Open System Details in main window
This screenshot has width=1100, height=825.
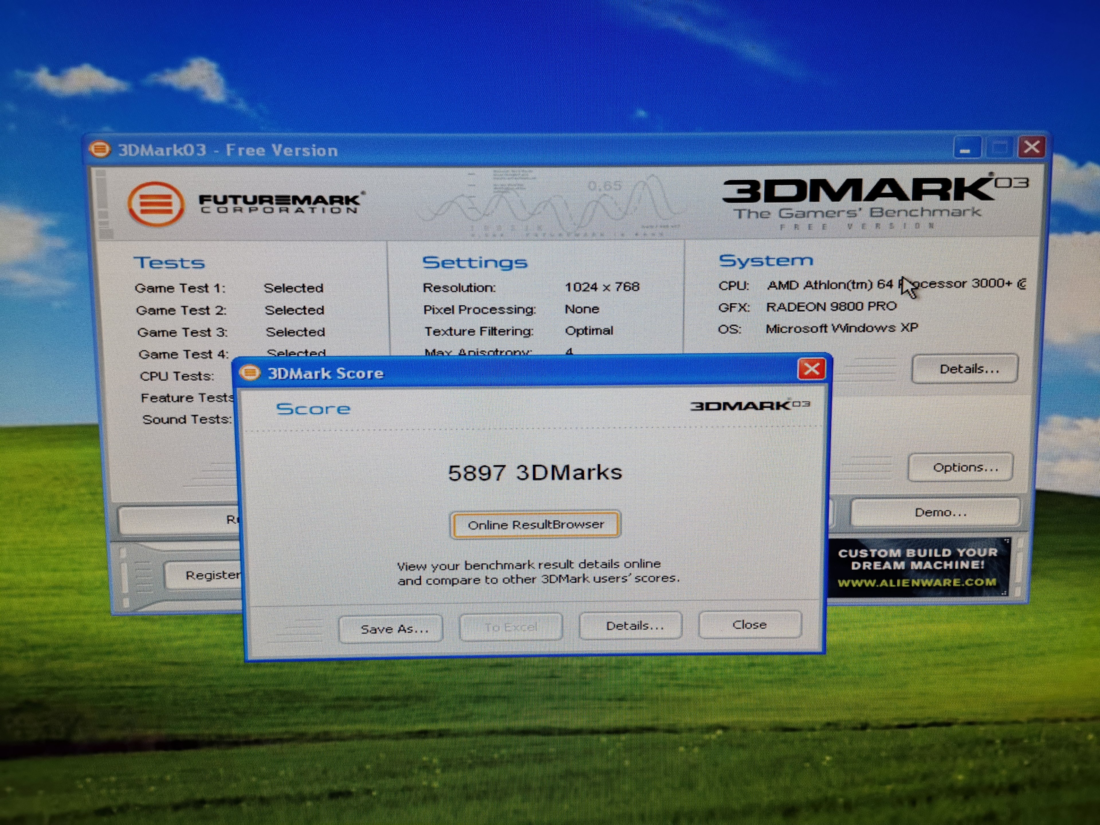pos(965,369)
